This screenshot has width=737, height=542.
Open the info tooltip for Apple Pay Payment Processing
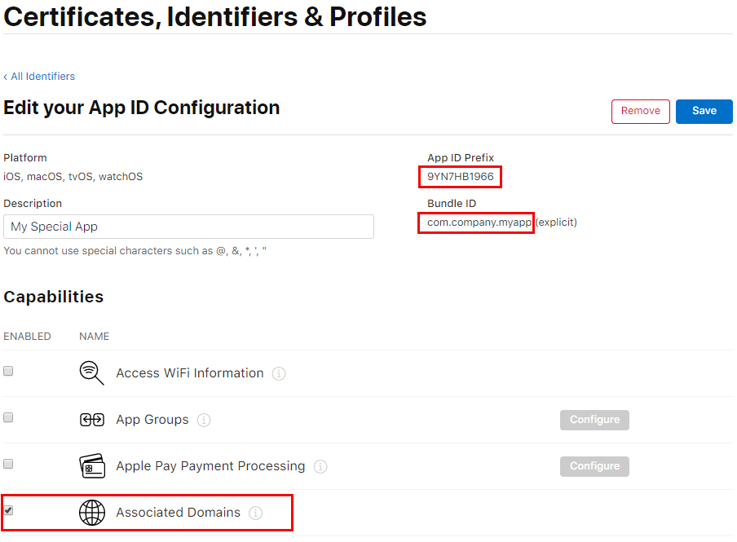pos(320,466)
